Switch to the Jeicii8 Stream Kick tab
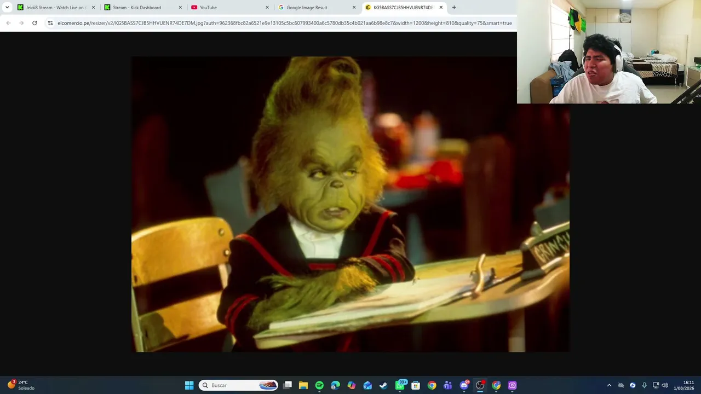The height and width of the screenshot is (394, 701). coord(55,8)
